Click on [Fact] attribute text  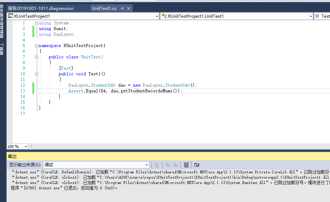(66, 68)
